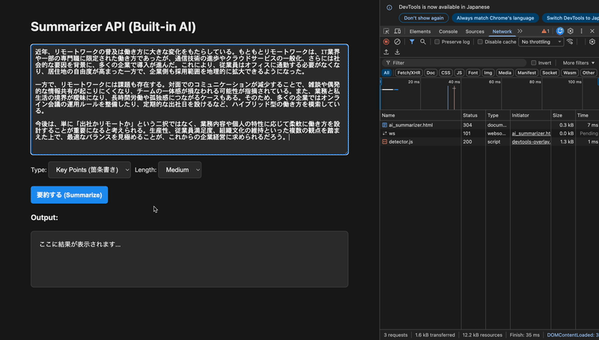Viewport: 599px width, 340px height.
Task: Filter requests by Media type
Action: [505, 73]
